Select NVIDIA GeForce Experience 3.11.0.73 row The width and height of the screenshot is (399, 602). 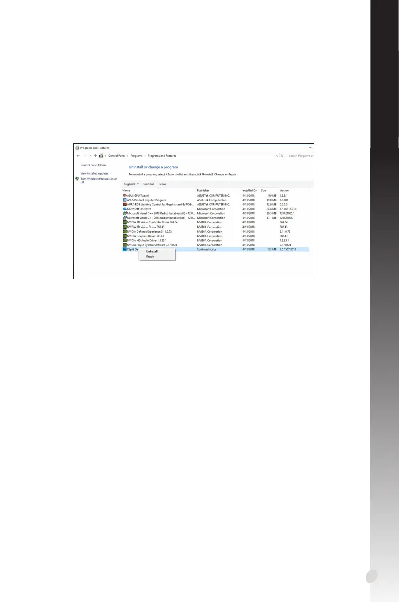215,232
